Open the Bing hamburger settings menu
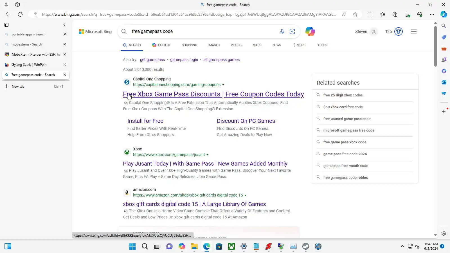Screen dimensions: 450x253 coord(414,31)
